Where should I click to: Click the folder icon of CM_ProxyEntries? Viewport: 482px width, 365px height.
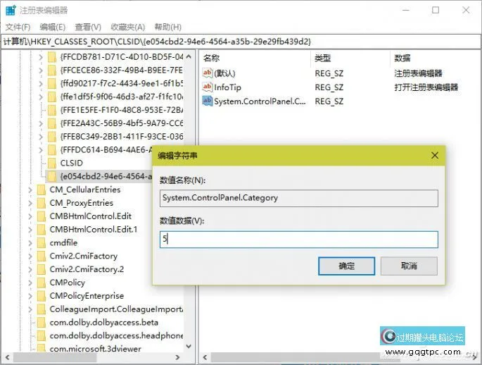coord(42,203)
